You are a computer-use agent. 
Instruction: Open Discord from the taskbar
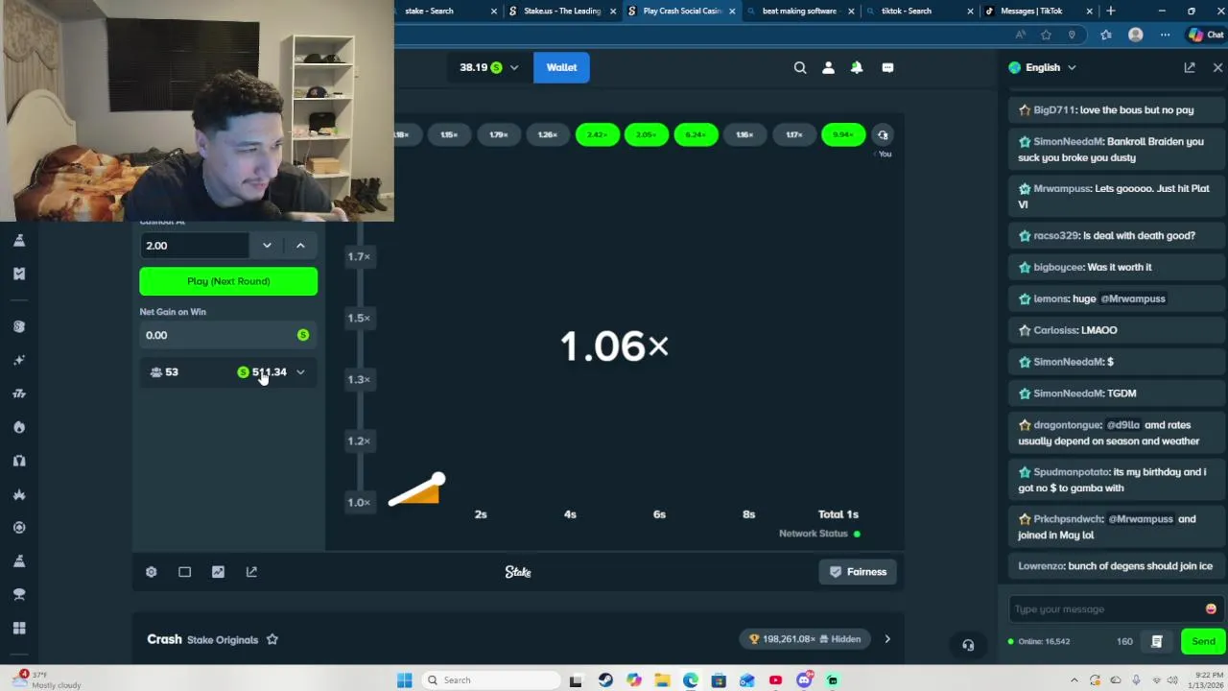(x=804, y=680)
